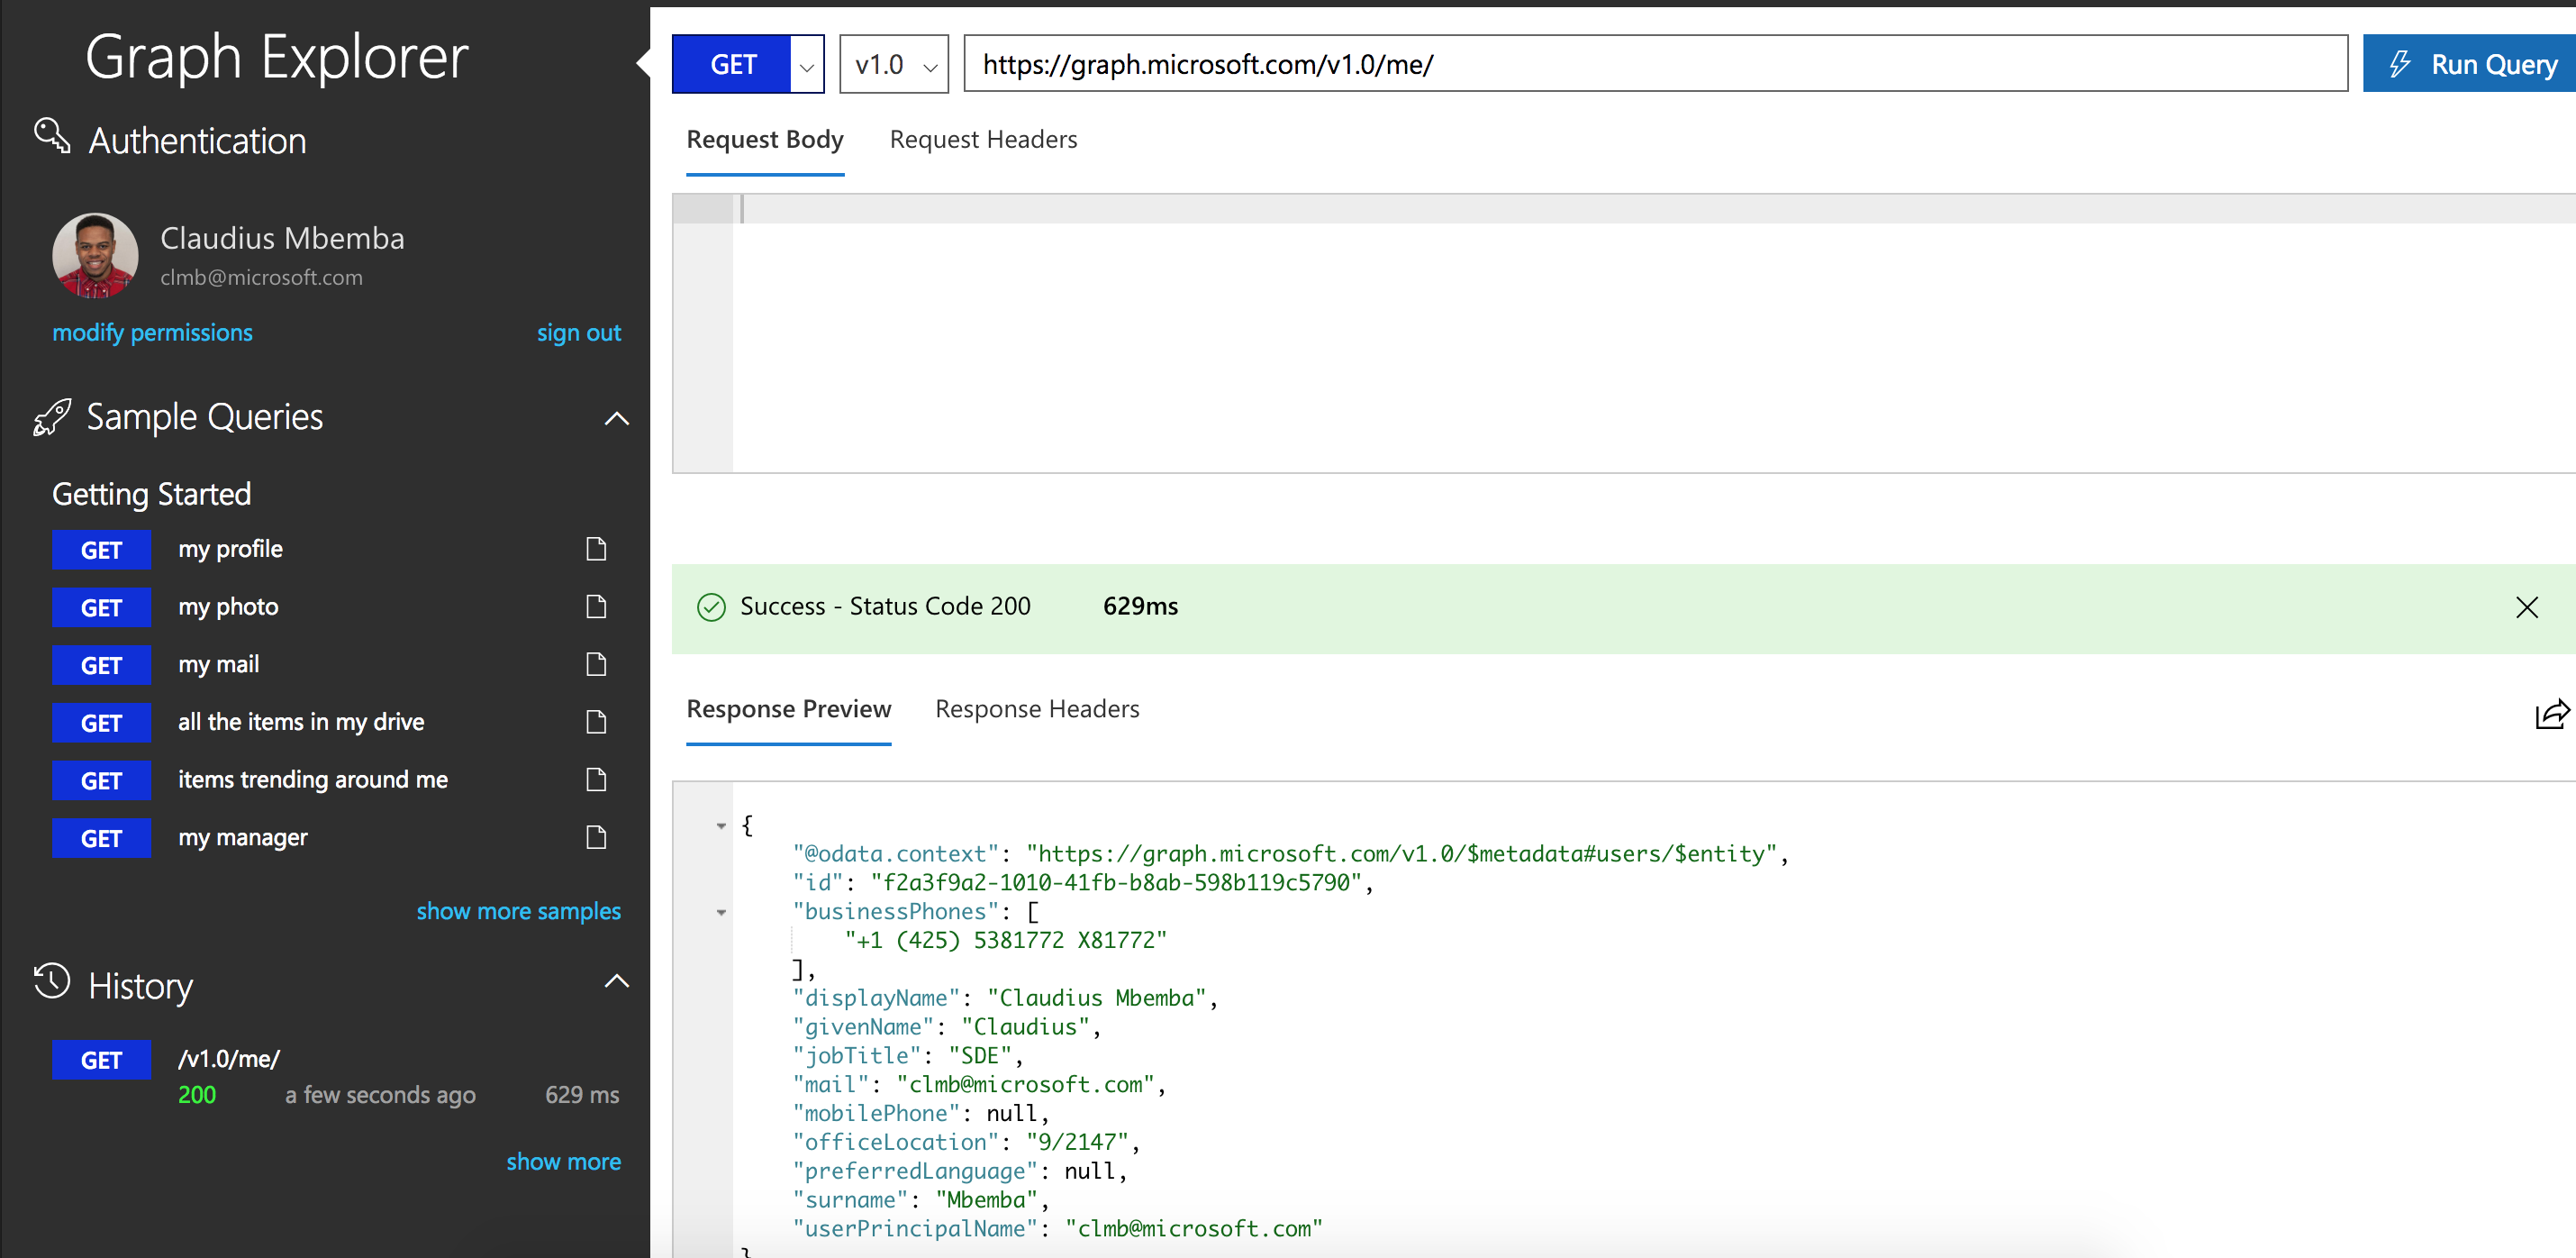Select the v1.0 version dropdown
The height and width of the screenshot is (1258, 2576).
(x=895, y=64)
